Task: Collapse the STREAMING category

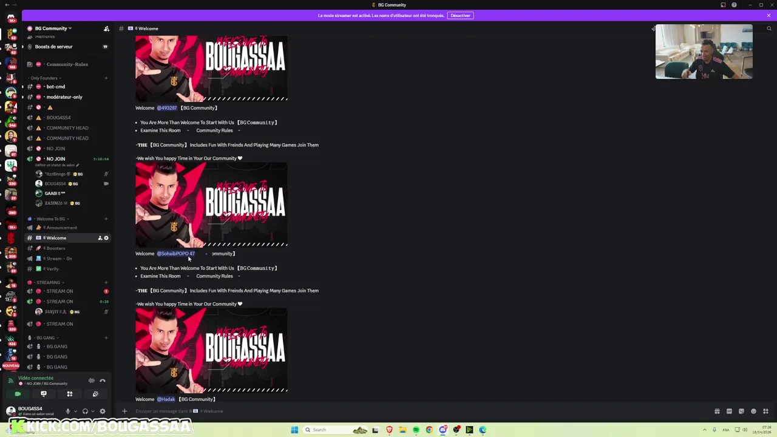Action: pyautogui.click(x=47, y=282)
